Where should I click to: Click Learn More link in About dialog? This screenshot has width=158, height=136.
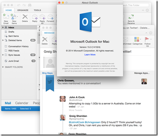click(x=90, y=55)
